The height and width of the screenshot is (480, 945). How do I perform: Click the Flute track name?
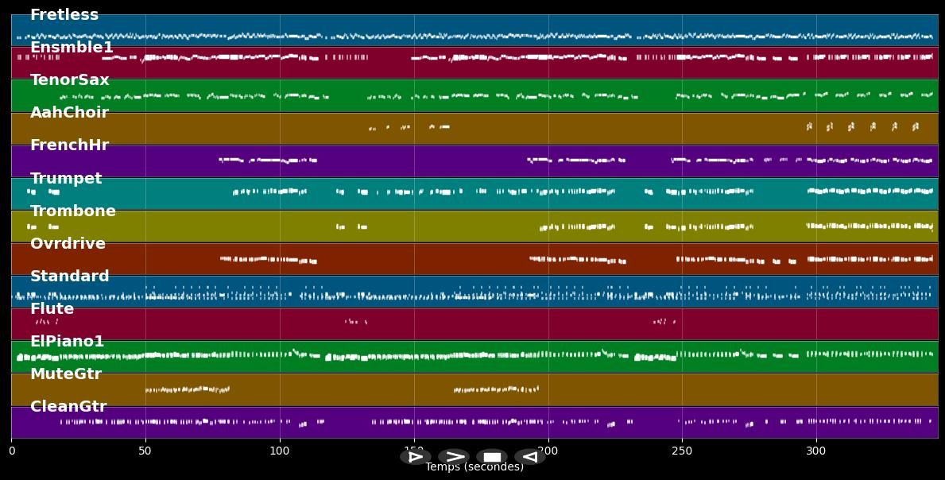[52, 309]
